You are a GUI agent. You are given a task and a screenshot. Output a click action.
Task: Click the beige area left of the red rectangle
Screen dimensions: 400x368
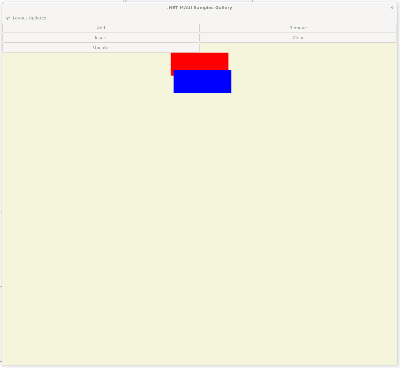click(x=87, y=64)
